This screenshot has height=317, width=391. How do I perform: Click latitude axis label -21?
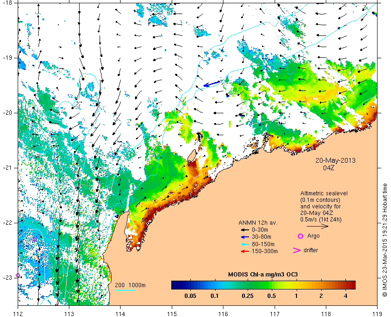coord(7,168)
